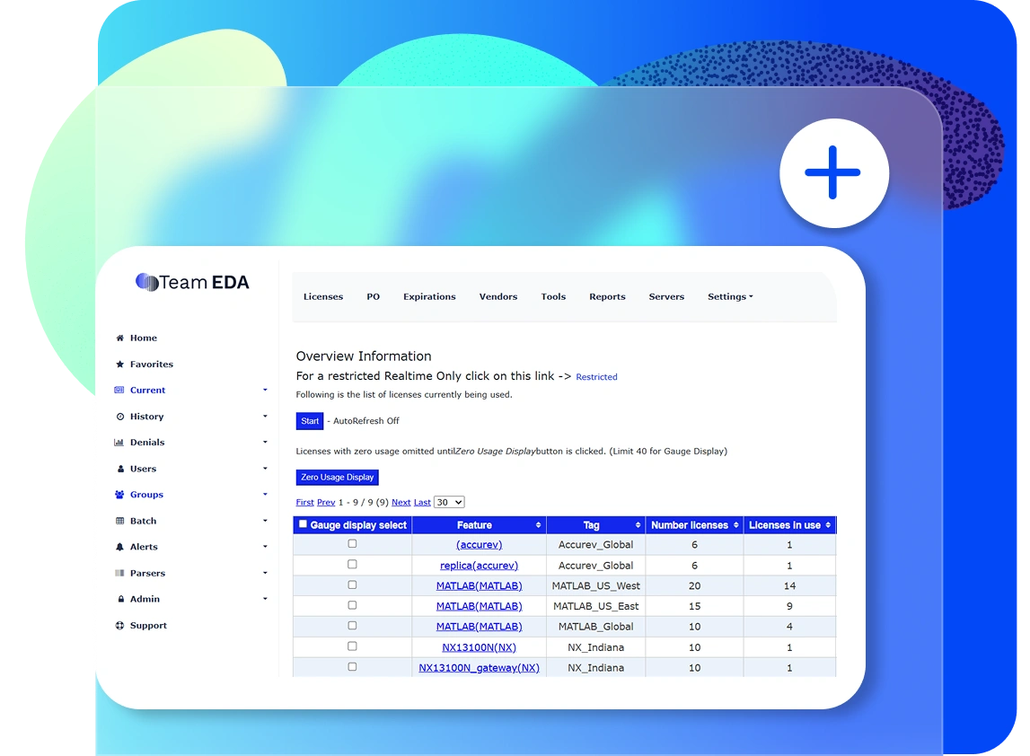Follow the Restricted link
This screenshot has height=756, width=1030.
click(x=596, y=377)
